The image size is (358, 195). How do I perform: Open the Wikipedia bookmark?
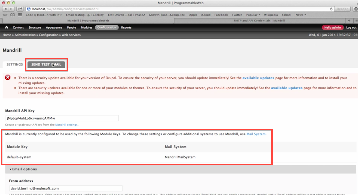(x=271, y=15)
